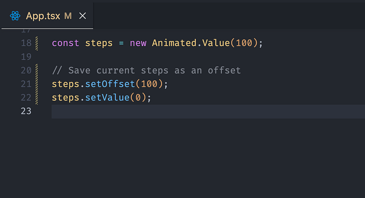
Task: Select the App.tsx tab
Action: (47, 16)
